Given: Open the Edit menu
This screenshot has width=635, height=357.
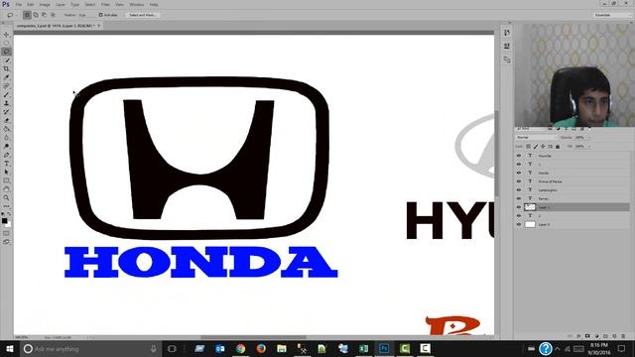Looking at the screenshot, I should (x=31, y=4).
